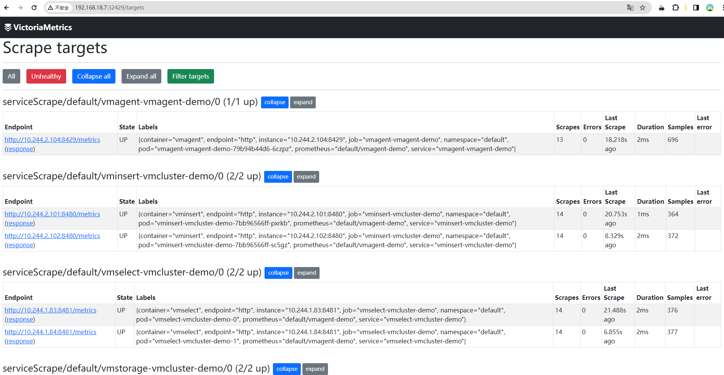724x375 pixels.
Task: Open the browser extensions puzzle icon
Action: point(675,8)
